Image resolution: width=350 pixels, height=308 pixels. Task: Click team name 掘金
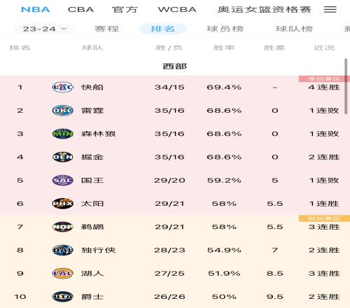tap(92, 157)
